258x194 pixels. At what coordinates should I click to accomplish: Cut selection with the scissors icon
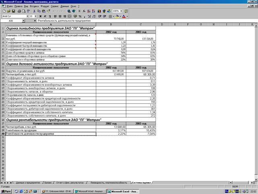34,11
